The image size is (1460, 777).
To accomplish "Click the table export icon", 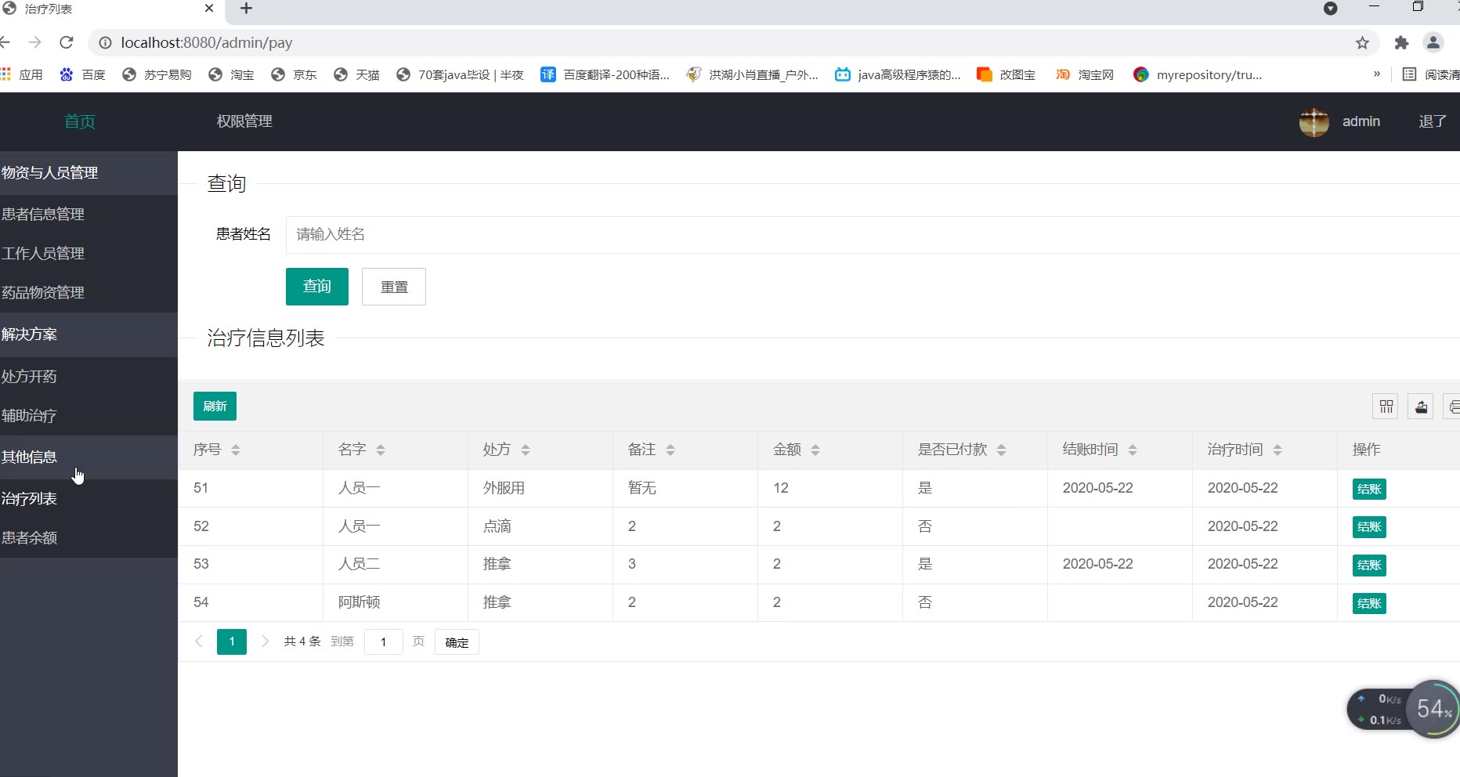I will click(1421, 407).
